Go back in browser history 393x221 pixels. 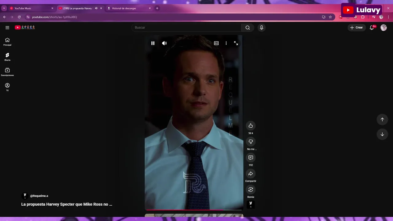tap(5, 17)
